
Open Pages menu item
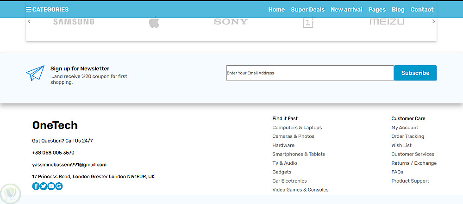tap(377, 9)
